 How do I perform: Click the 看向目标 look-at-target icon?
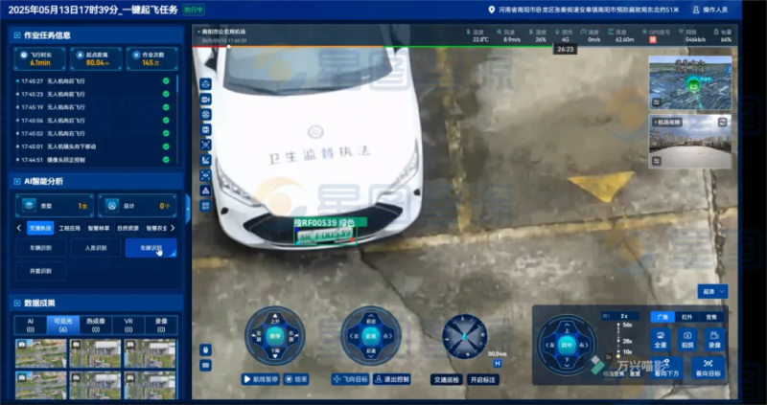(x=708, y=368)
